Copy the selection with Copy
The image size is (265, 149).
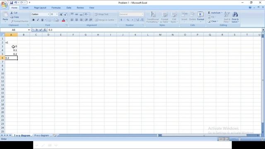(15, 17)
